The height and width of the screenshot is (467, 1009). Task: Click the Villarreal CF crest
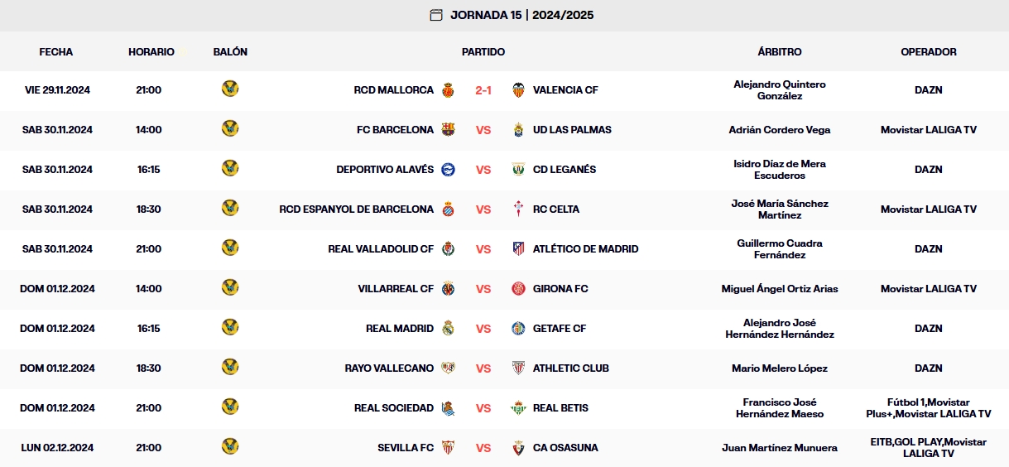tap(448, 289)
